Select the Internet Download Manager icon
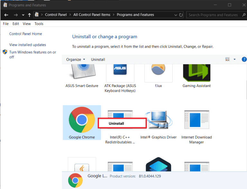247x189 pixels. (x=197, y=120)
